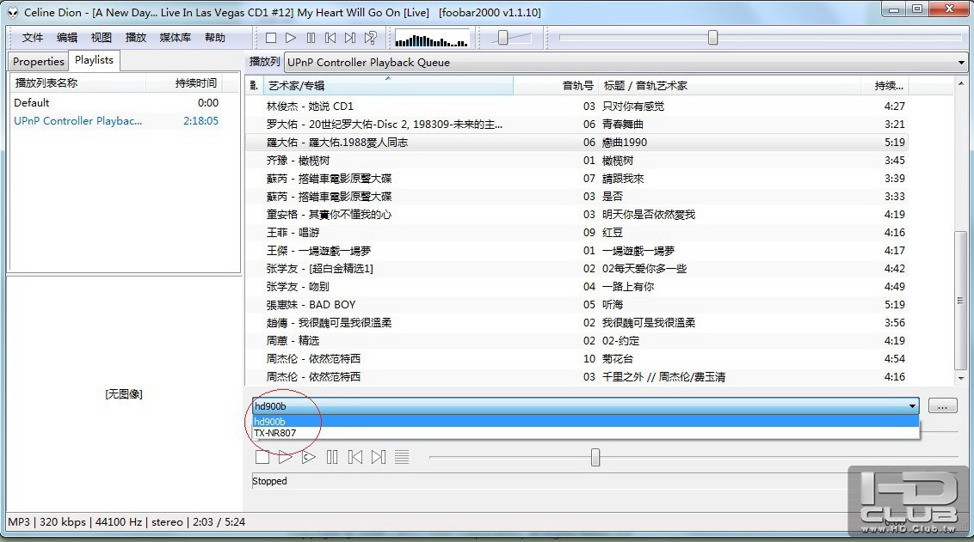The width and height of the screenshot is (974, 542).
Task: Open the 播放 menu
Action: click(x=135, y=38)
